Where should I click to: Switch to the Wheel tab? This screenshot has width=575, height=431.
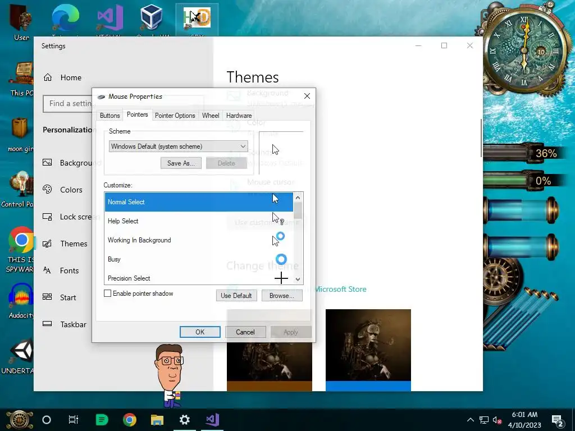tap(211, 116)
